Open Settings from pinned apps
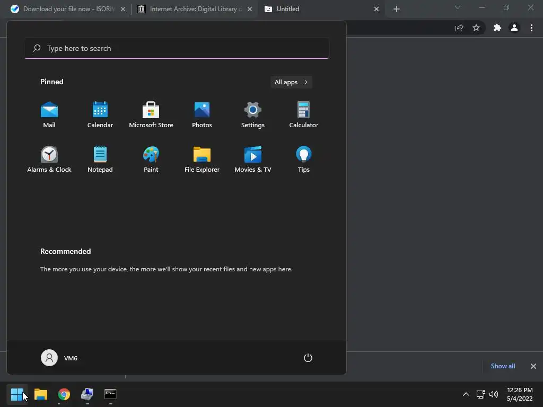 coord(253,115)
